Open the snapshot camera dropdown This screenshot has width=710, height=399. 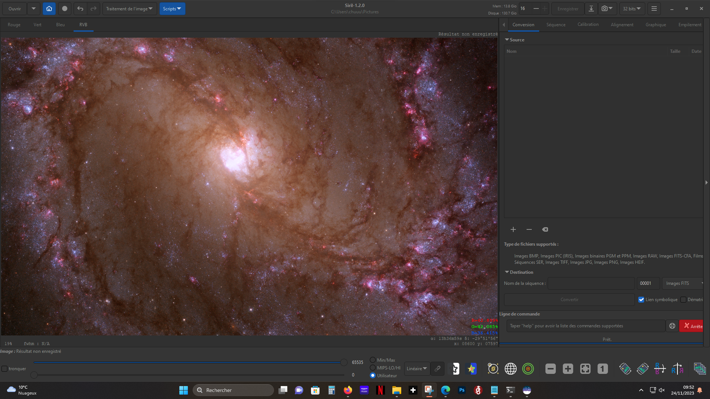point(607,8)
